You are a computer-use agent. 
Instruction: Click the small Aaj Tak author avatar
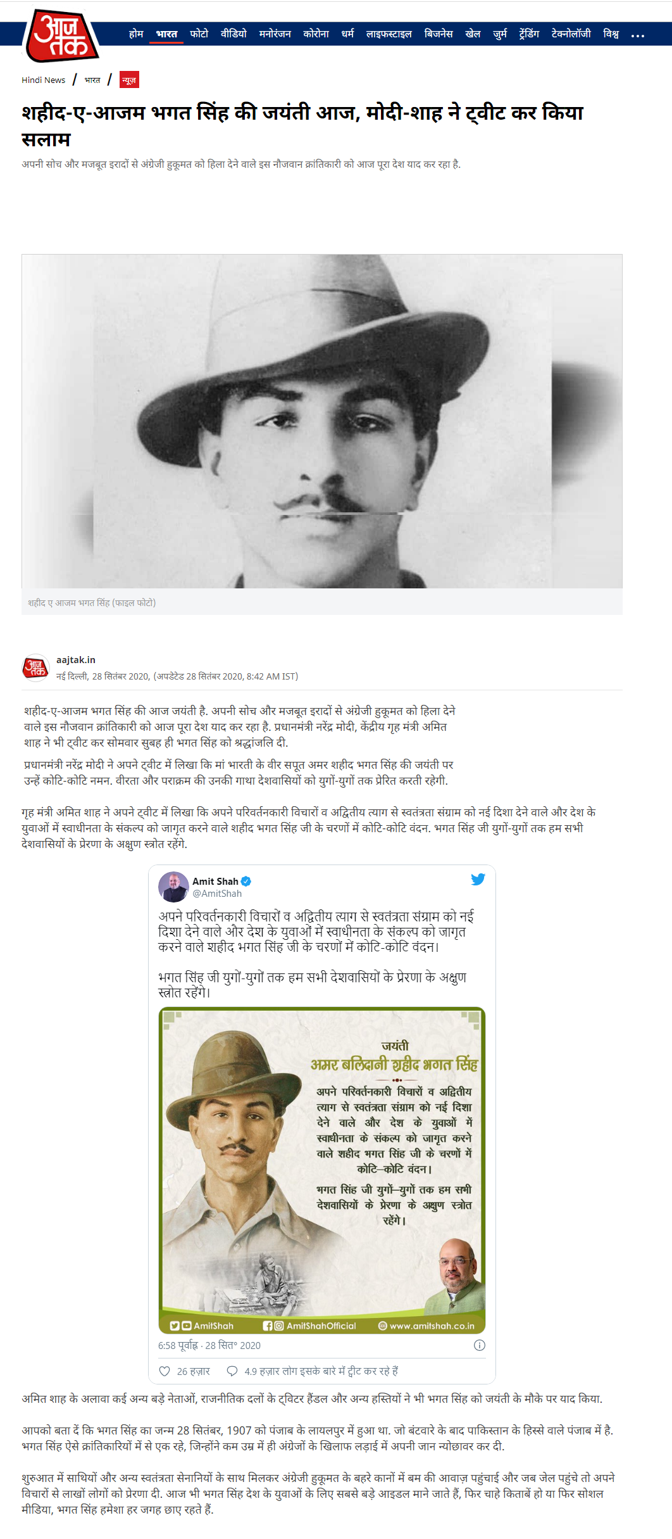pos(35,668)
